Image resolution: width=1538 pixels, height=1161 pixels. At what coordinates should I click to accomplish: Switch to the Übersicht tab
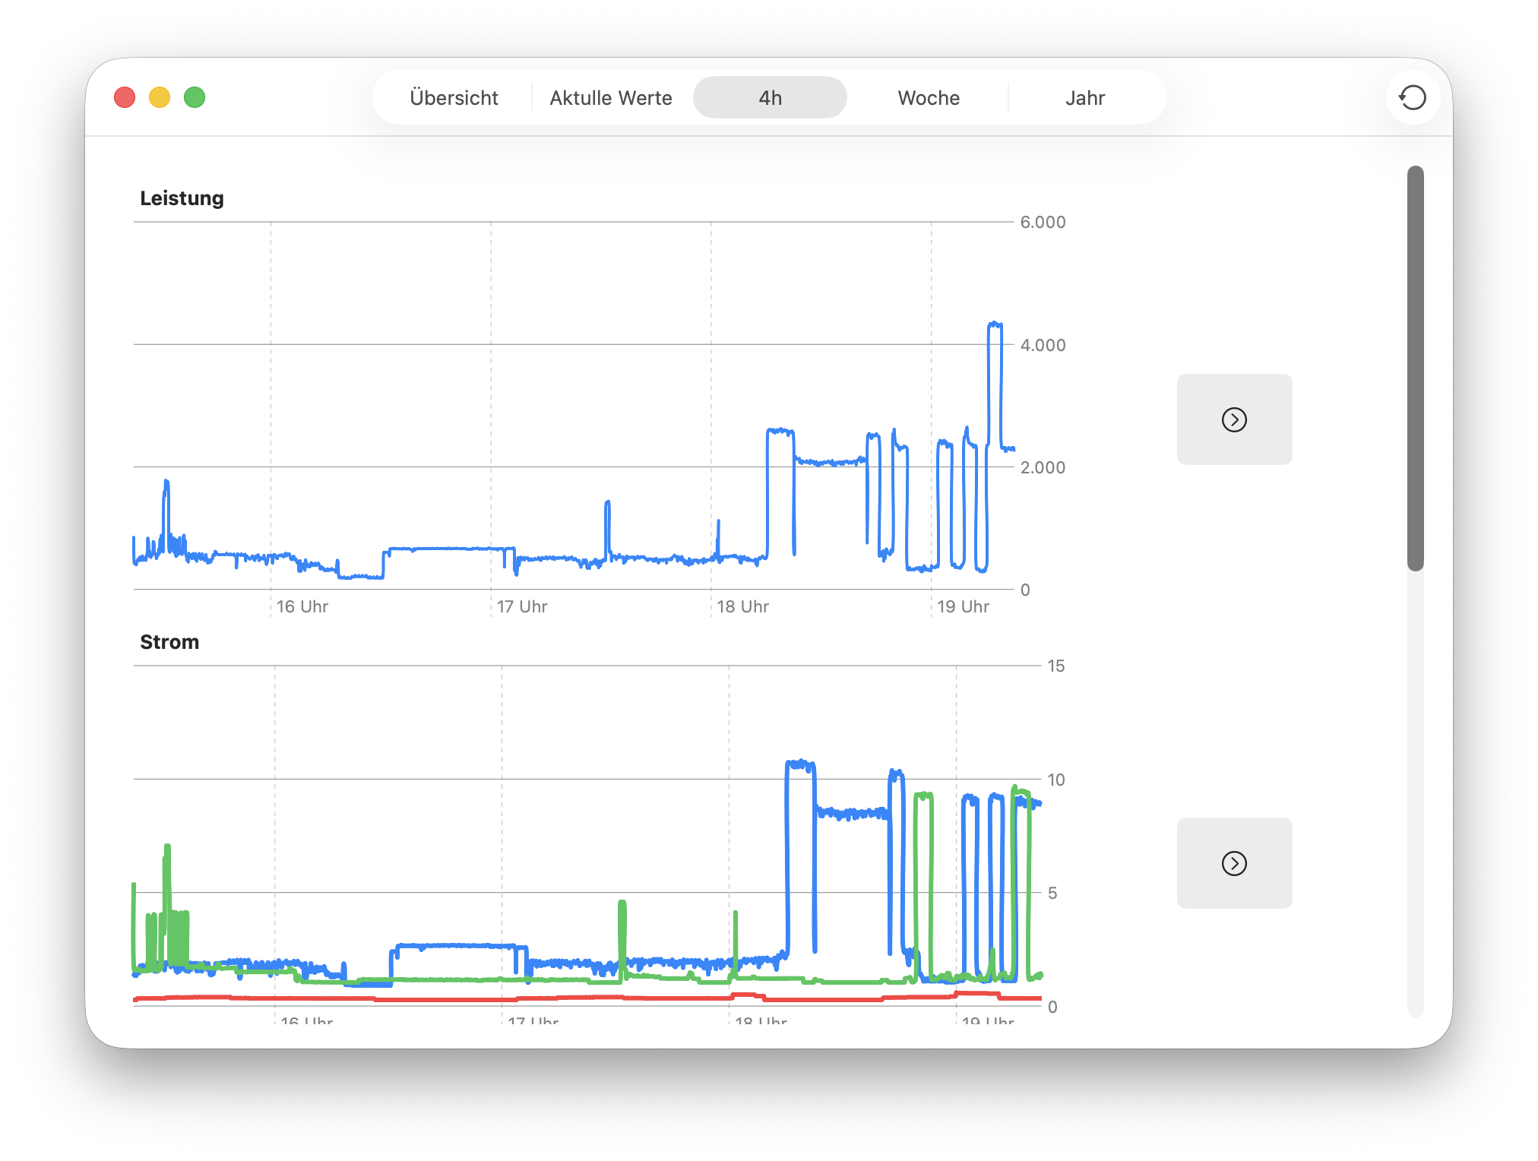click(x=454, y=98)
